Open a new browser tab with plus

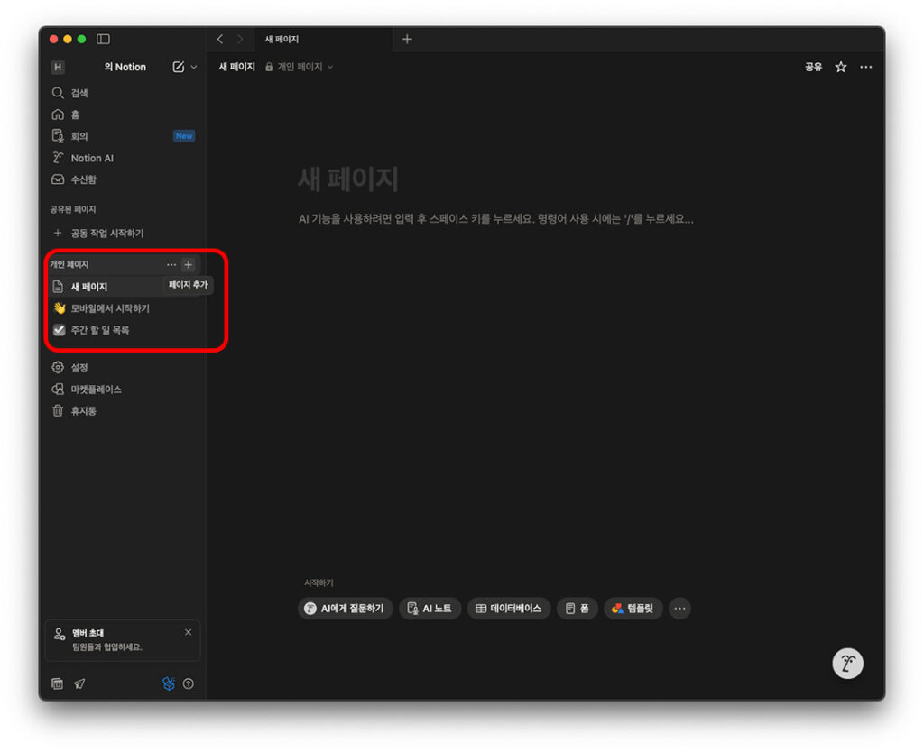tap(407, 39)
